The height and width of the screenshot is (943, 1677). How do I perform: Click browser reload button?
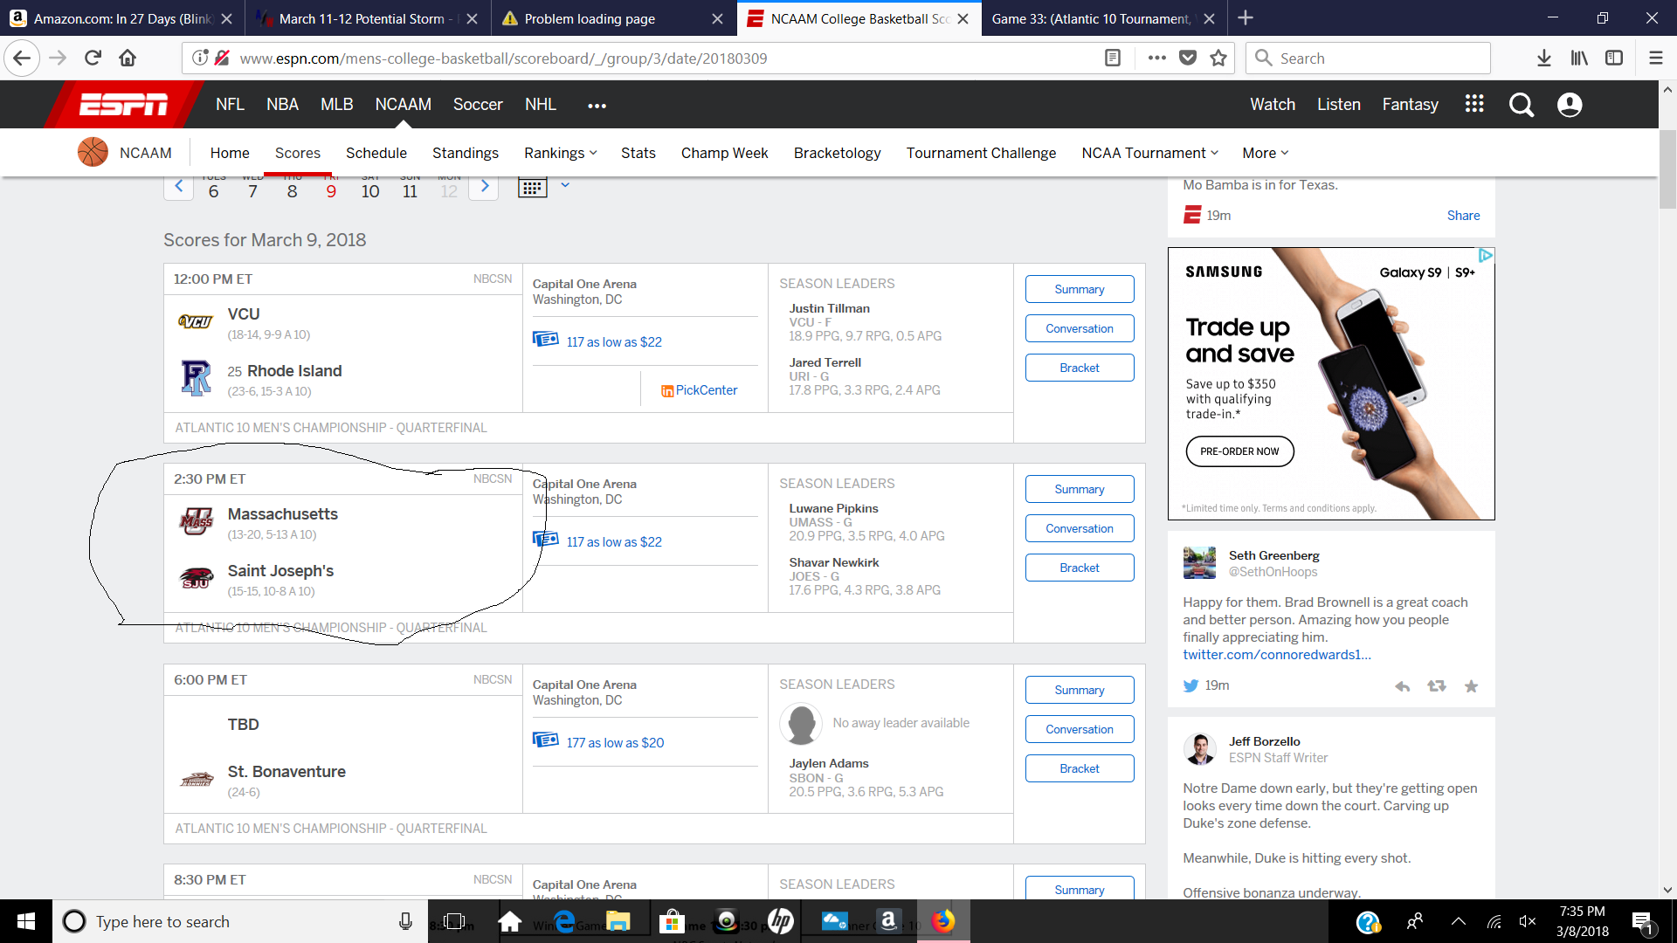click(93, 59)
